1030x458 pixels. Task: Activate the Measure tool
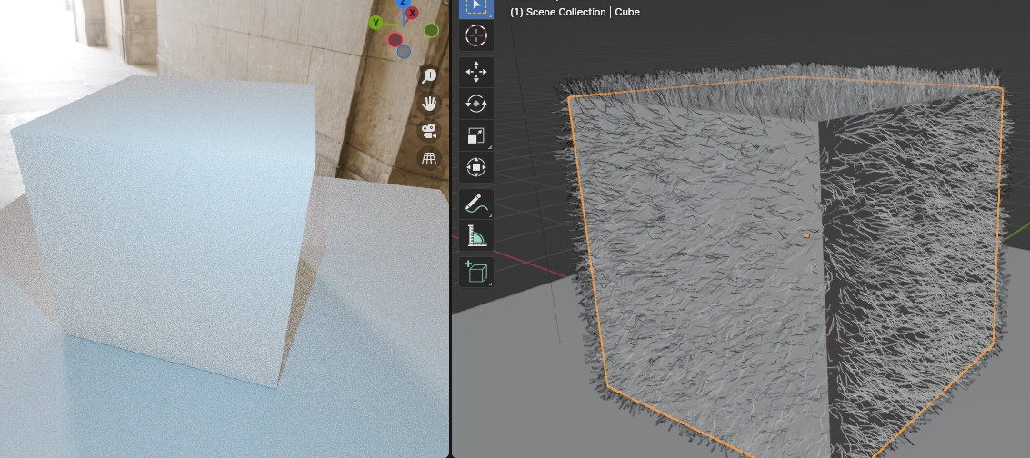(476, 236)
